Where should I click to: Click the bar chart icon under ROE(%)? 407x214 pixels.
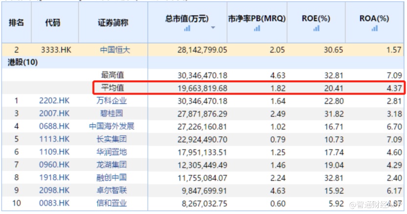tap(316, 28)
